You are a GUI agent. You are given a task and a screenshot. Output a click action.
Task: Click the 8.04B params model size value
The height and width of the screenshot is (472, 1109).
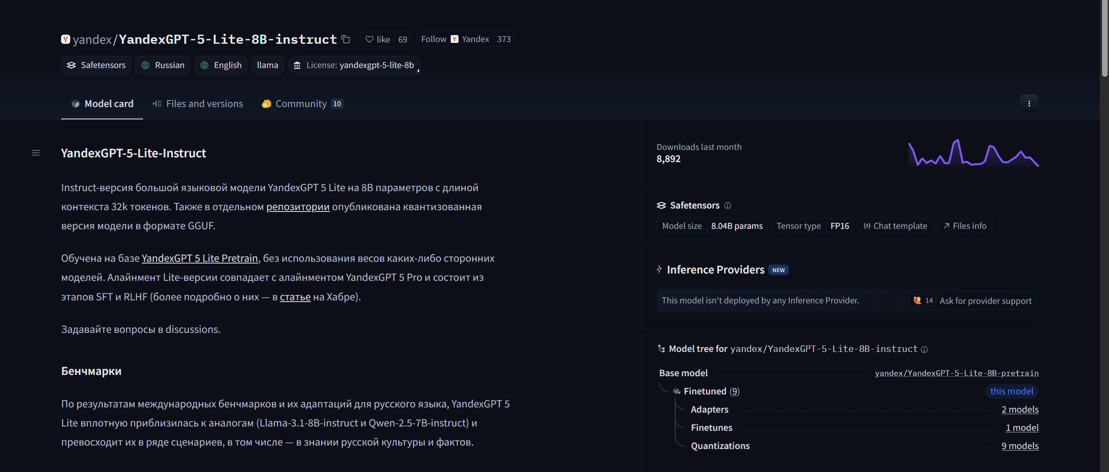[737, 226]
